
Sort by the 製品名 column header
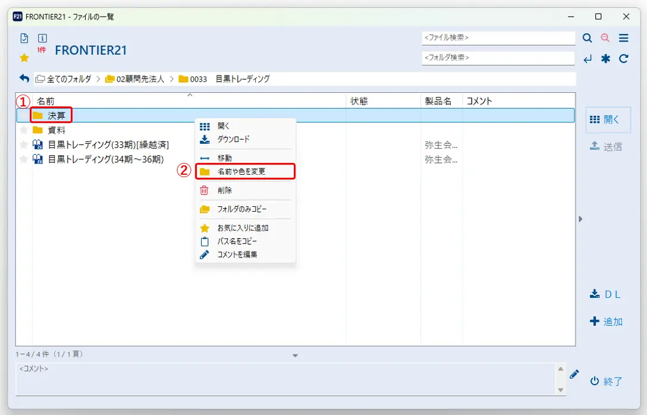(441, 101)
